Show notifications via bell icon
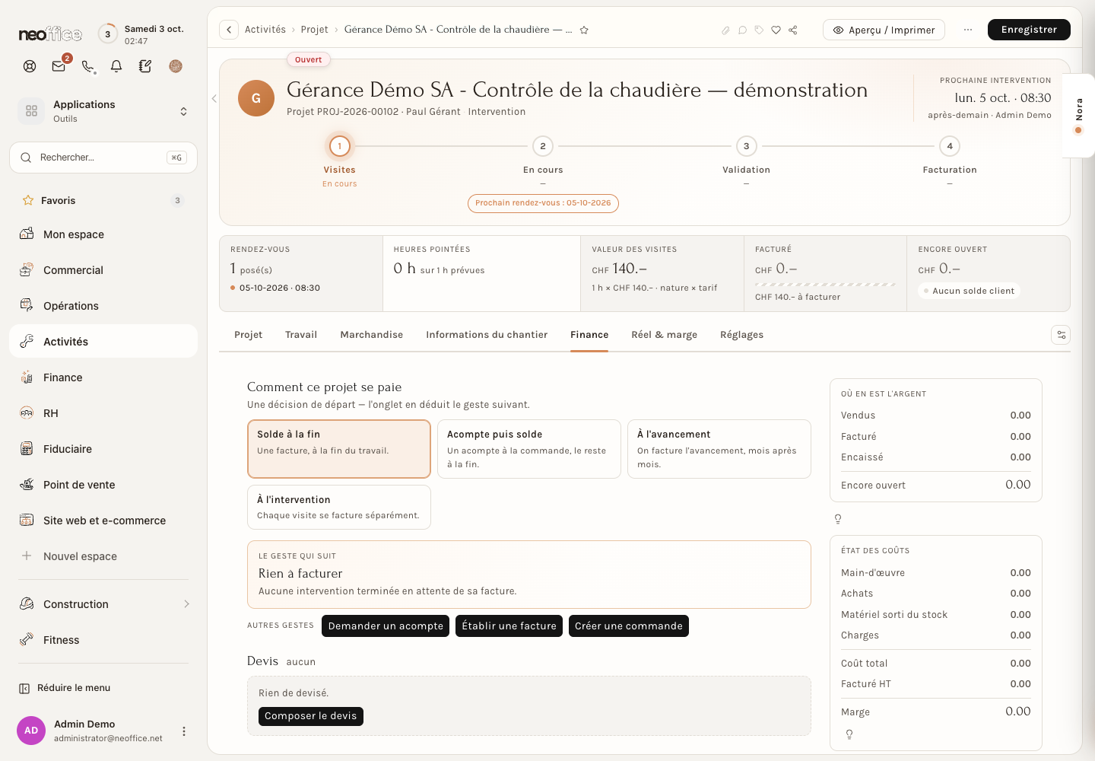Viewport: 1095px width, 761px height. pyautogui.click(x=116, y=66)
